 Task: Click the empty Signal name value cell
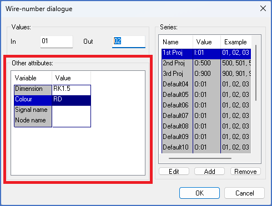click(x=72, y=111)
